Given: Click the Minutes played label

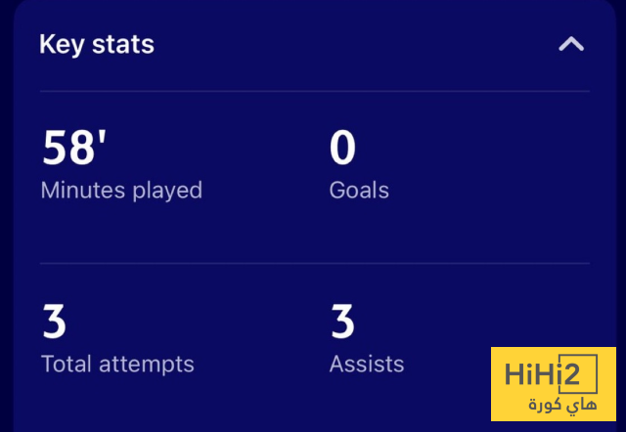Looking at the screenshot, I should [121, 190].
